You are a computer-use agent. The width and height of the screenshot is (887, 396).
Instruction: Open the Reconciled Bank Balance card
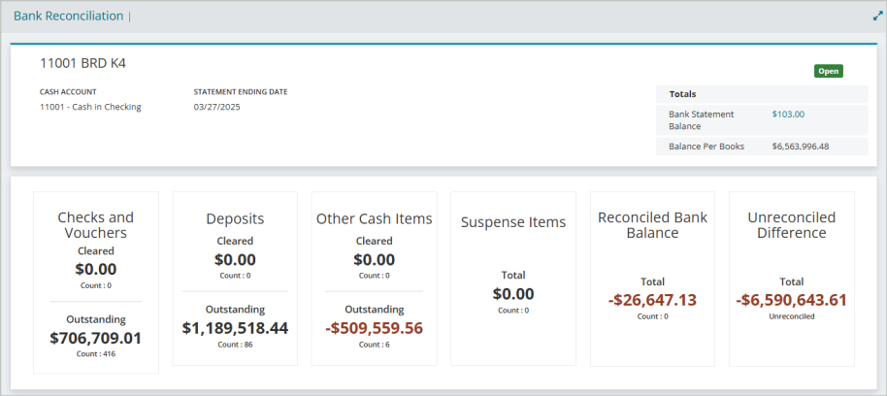(x=652, y=279)
